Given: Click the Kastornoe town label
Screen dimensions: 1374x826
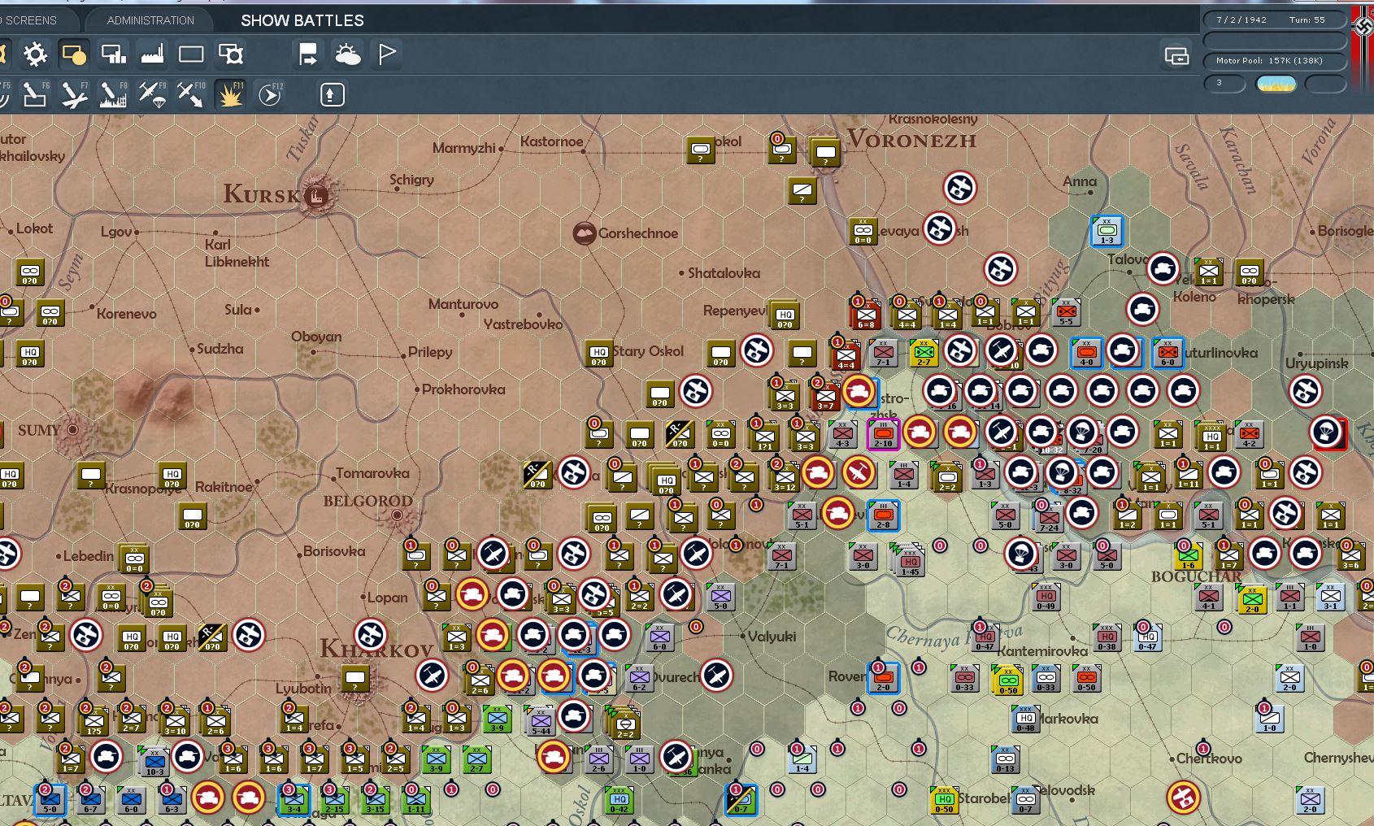Looking at the screenshot, I should point(552,141).
